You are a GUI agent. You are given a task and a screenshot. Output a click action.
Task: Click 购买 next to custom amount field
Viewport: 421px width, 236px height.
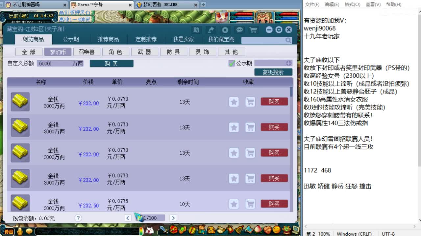(111, 63)
